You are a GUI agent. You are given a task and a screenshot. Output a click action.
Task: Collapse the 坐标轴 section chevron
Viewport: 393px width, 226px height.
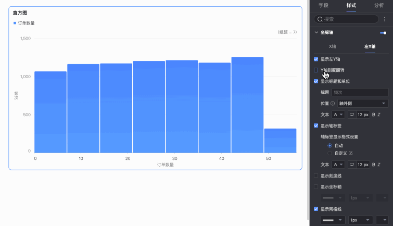tap(316, 32)
